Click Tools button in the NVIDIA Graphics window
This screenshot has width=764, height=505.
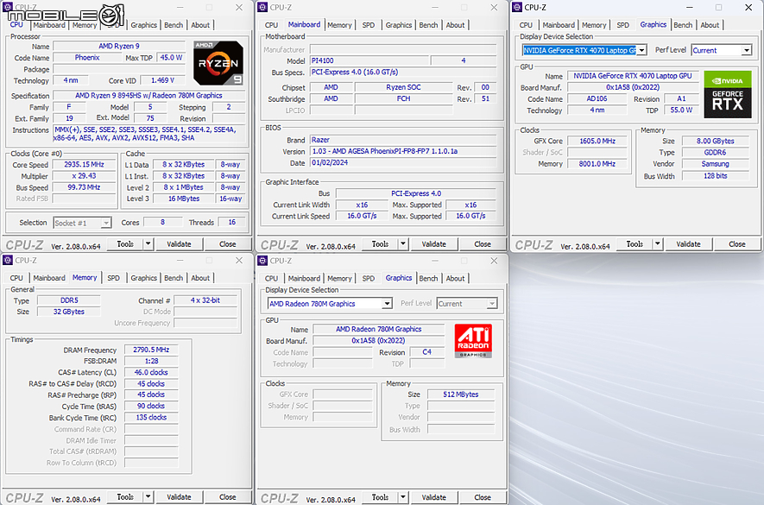tap(635, 243)
